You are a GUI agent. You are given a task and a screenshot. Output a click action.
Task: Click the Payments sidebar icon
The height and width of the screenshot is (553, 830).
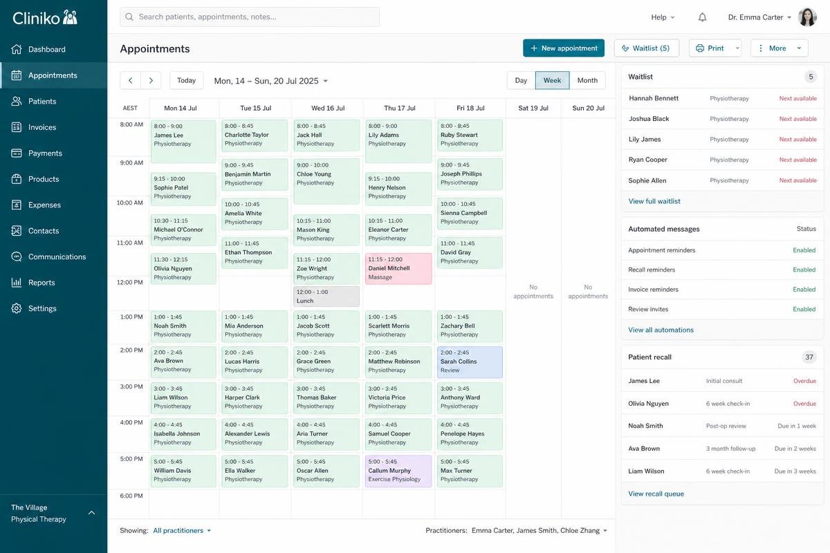[17, 153]
